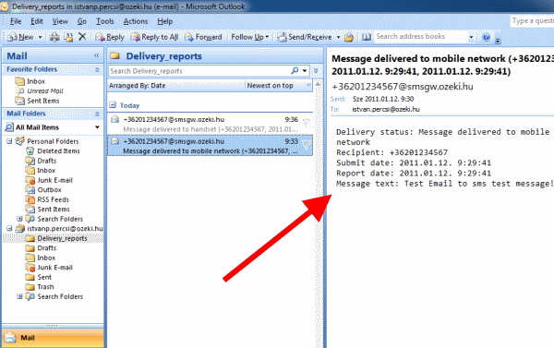554x348 pixels.
Task: Select Inbox in Favorite Folders
Action: (x=30, y=81)
